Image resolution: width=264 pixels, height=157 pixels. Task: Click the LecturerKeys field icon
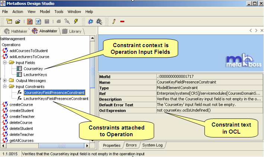tap(19, 74)
